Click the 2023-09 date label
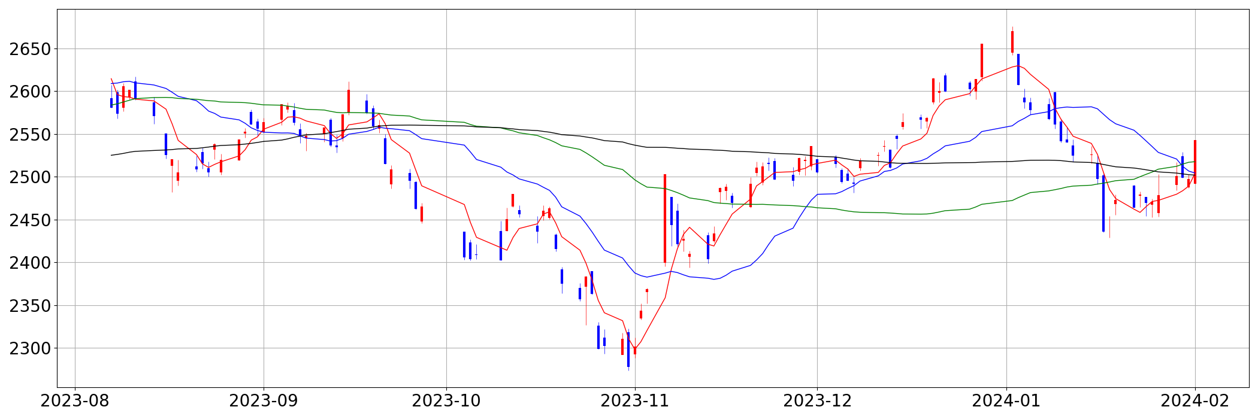Screen dimensions: 1258x419 click(264, 402)
